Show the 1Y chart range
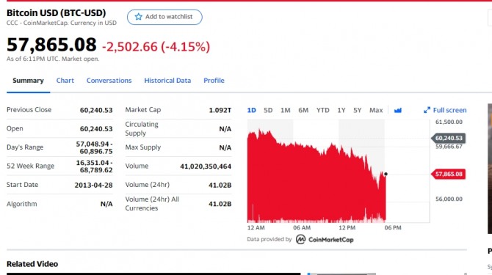Image resolution: width=492 pixels, height=275 pixels. click(x=341, y=110)
